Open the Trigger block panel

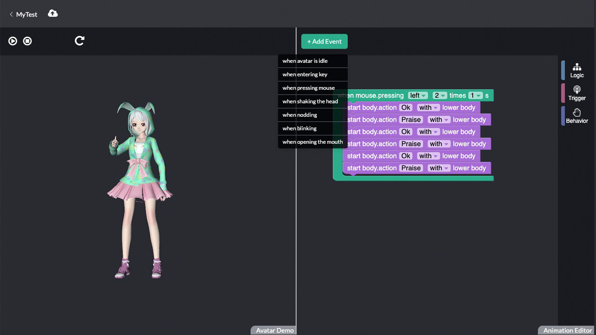pyautogui.click(x=576, y=93)
